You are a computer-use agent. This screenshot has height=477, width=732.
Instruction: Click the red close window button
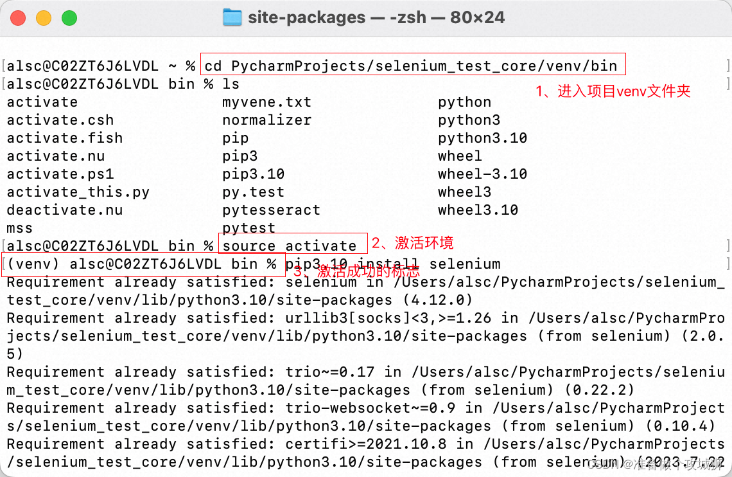tap(18, 17)
